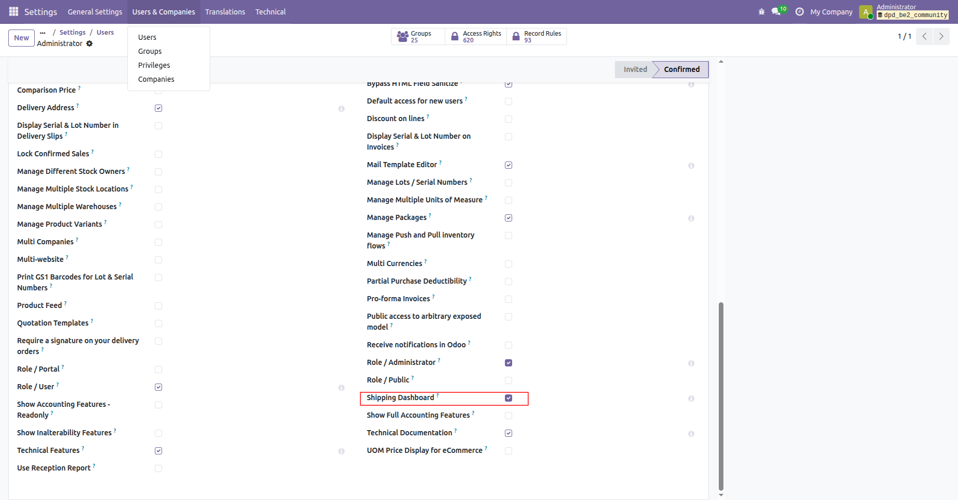Go to the previous record arrow
Screen dimensions: 958x500
(924, 36)
